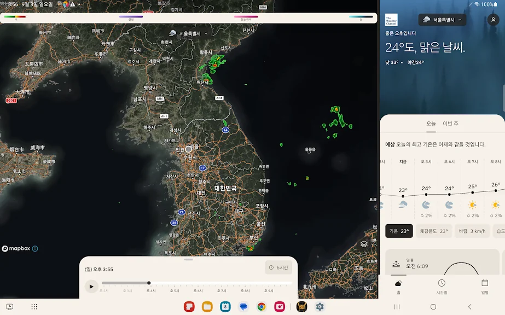Expand 서울특별시 dropdown in weather panel

pos(442,20)
